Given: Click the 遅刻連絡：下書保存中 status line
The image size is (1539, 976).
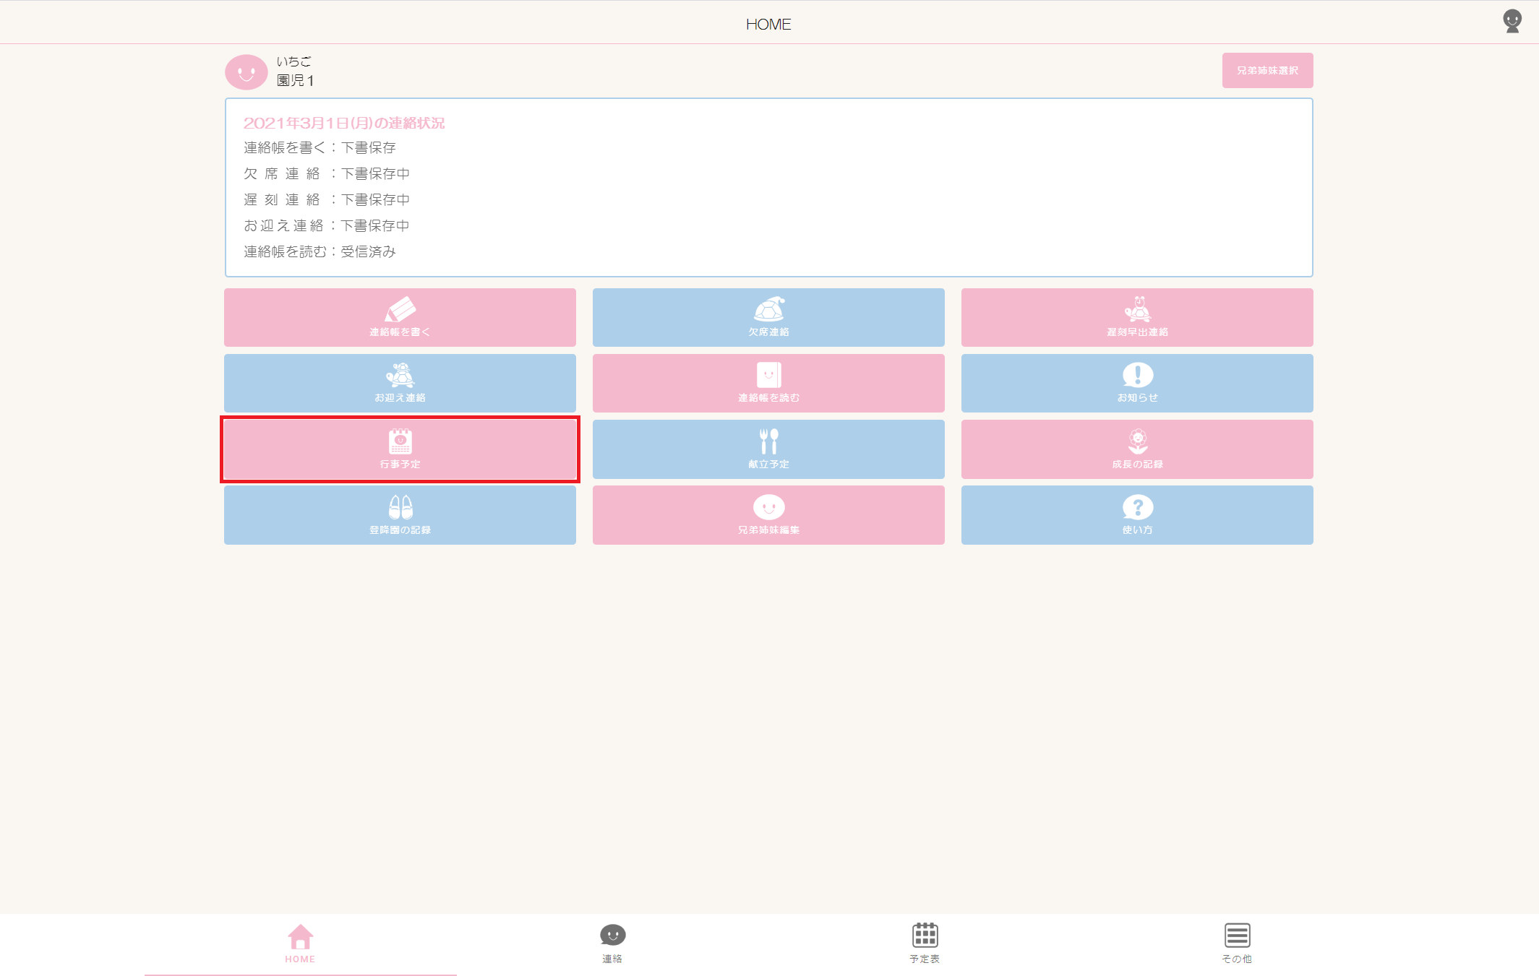Looking at the screenshot, I should coord(327,199).
